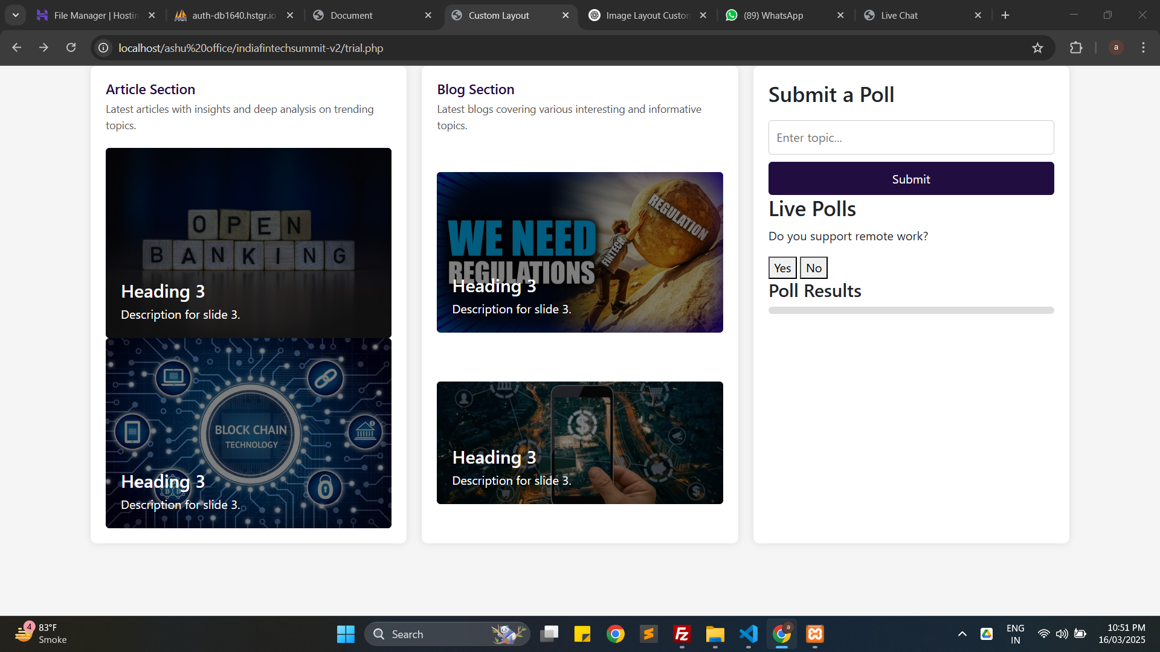Click the Submit poll button
Screen dimensions: 1160x652
(911, 179)
